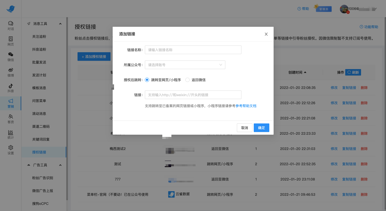Open the 设置 settings icon
This screenshot has width=386, height=211.
click(11, 150)
